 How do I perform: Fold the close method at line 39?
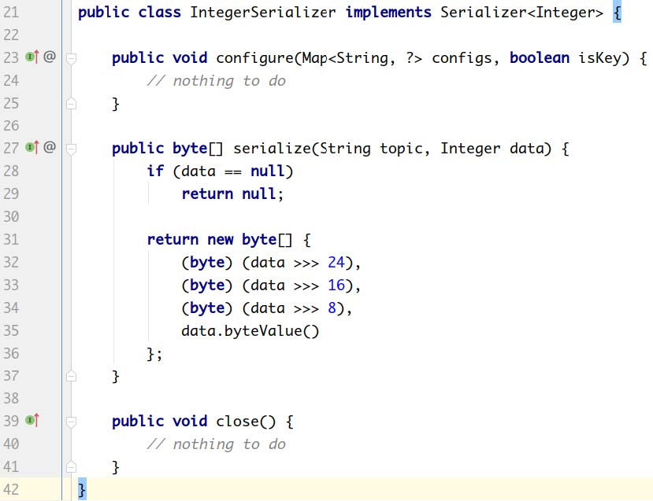coord(71,422)
